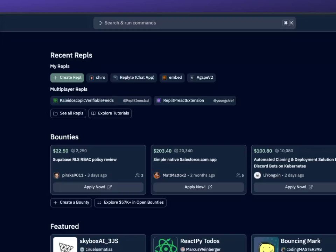Click the AgapeV2 Repl icon
336x252 pixels.
point(192,78)
